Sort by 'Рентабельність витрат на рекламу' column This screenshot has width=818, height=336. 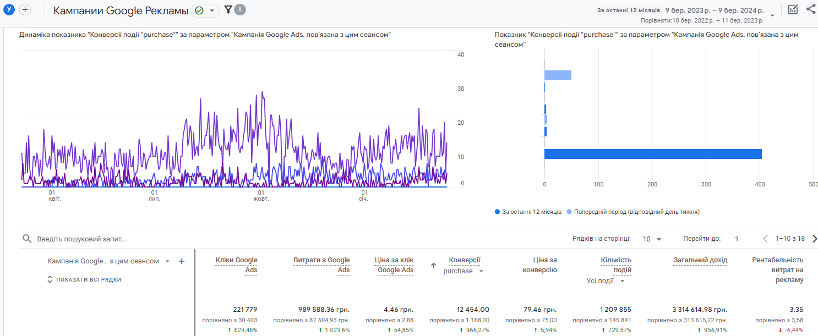pos(778,270)
